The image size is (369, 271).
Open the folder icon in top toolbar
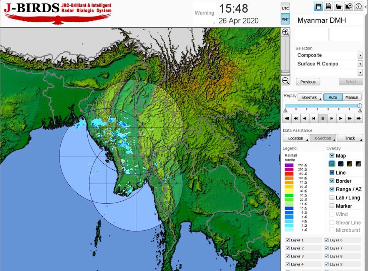click(338, 6)
